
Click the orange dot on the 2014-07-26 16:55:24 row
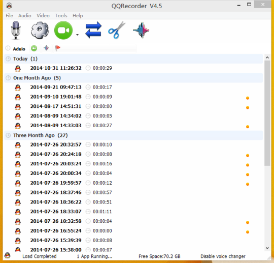click(248, 232)
